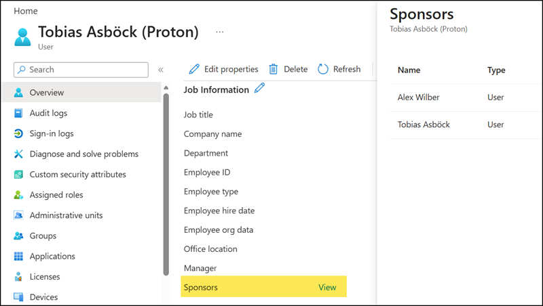Click the Refresh button label
Viewport: 543px width, 306px height.
pos(347,69)
